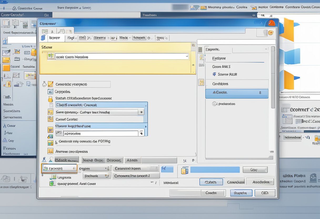This screenshot has width=320, height=219.
Task: Select the highlighted 'A Careciir' list entry
Action: pyautogui.click(x=236, y=93)
